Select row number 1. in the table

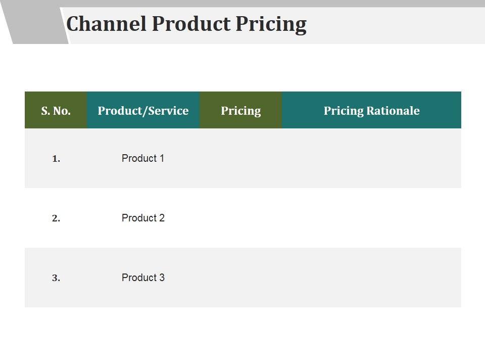click(56, 159)
